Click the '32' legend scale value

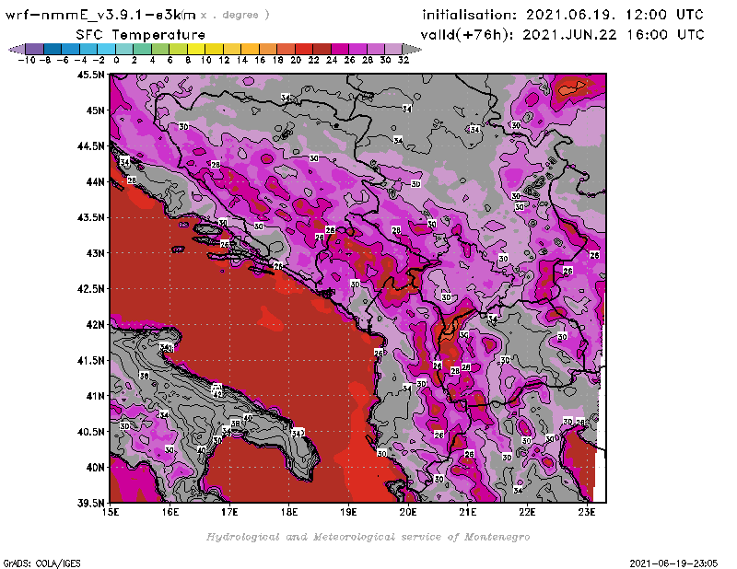404,61
